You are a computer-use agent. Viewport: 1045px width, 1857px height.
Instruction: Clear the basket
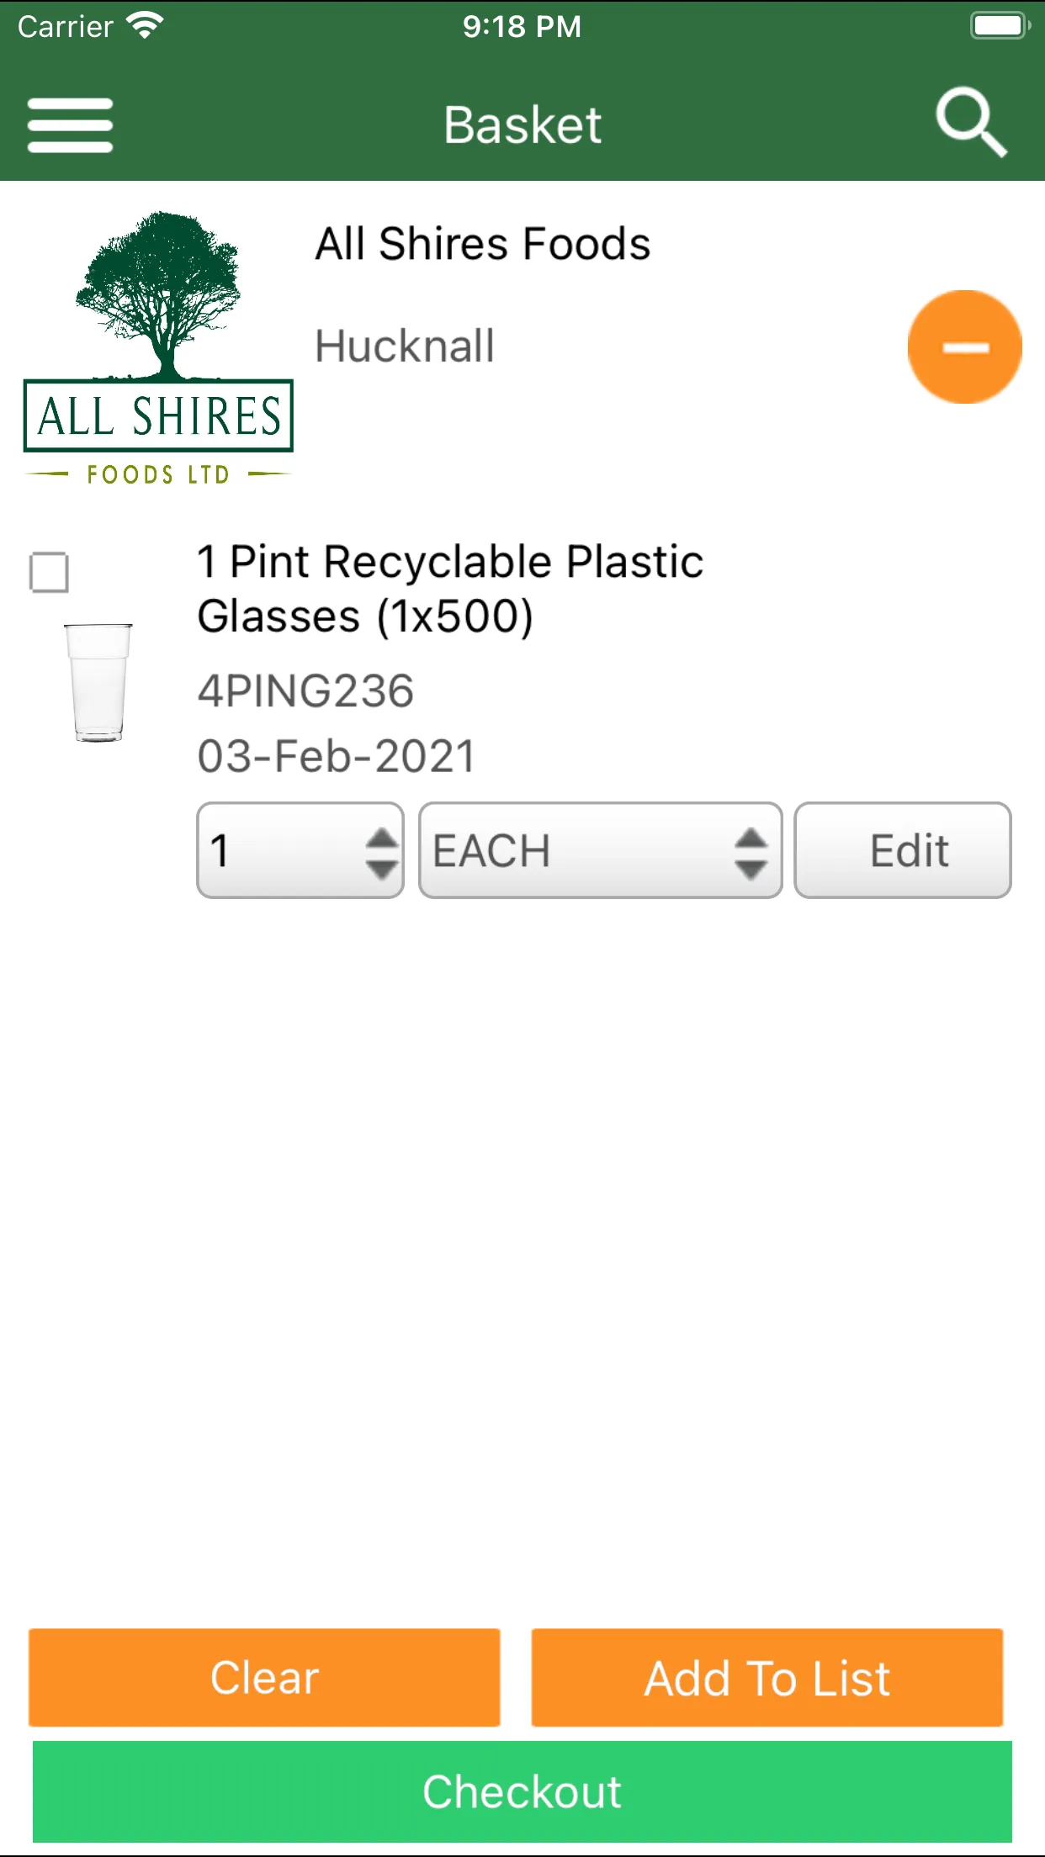click(264, 1678)
